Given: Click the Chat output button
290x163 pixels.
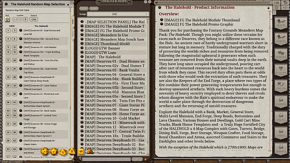Looking at the screenshot, I should pyautogui.click(x=34, y=19).
